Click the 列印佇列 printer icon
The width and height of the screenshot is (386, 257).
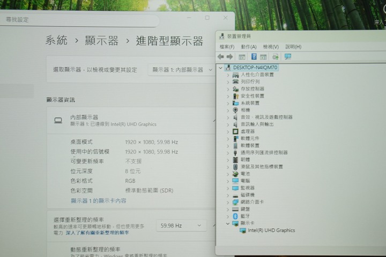235,82
